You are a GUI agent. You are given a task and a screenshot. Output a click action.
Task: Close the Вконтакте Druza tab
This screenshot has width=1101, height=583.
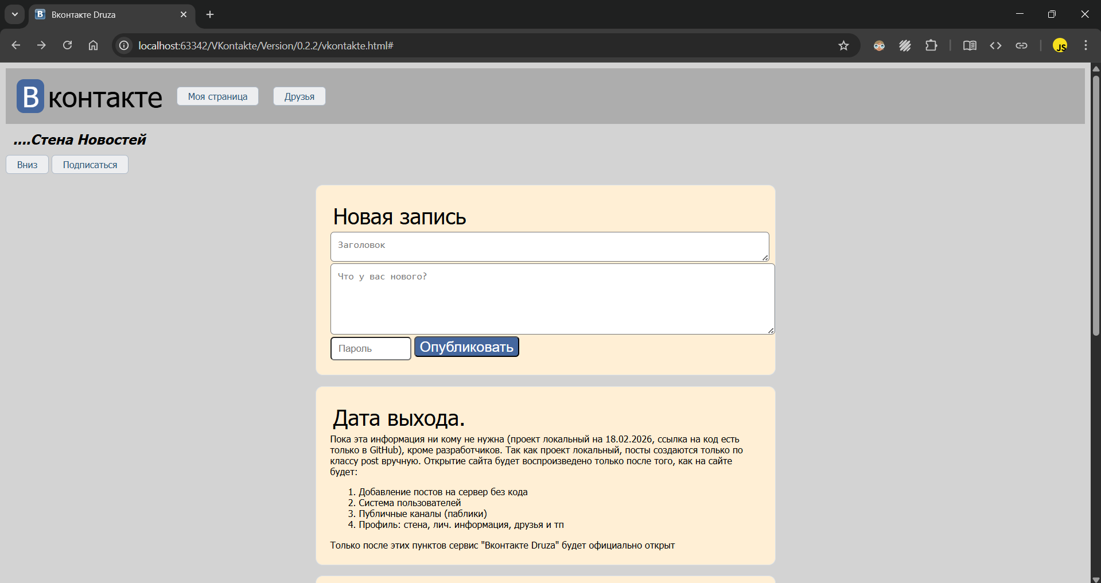[184, 14]
